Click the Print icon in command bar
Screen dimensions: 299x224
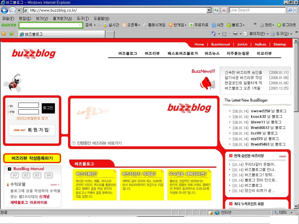coord(235,34)
